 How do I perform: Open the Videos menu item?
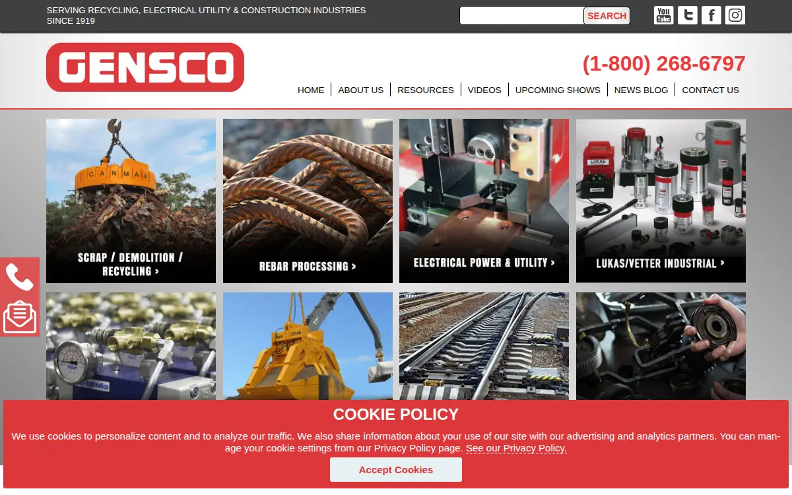coord(484,90)
